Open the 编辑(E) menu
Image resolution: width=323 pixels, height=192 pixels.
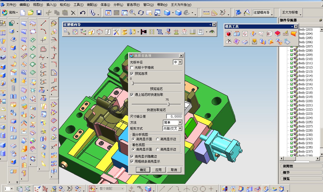[24, 5]
